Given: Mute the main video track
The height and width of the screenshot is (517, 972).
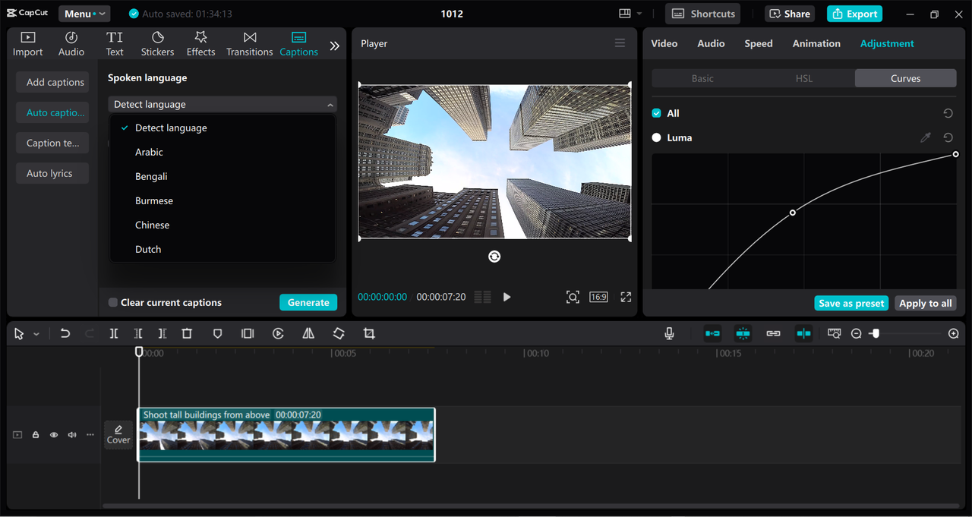Looking at the screenshot, I should point(71,434).
